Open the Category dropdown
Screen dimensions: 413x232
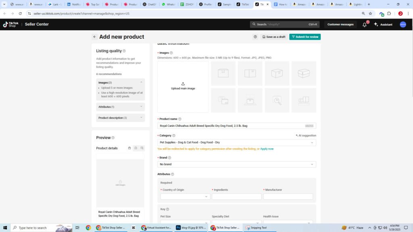point(236,142)
